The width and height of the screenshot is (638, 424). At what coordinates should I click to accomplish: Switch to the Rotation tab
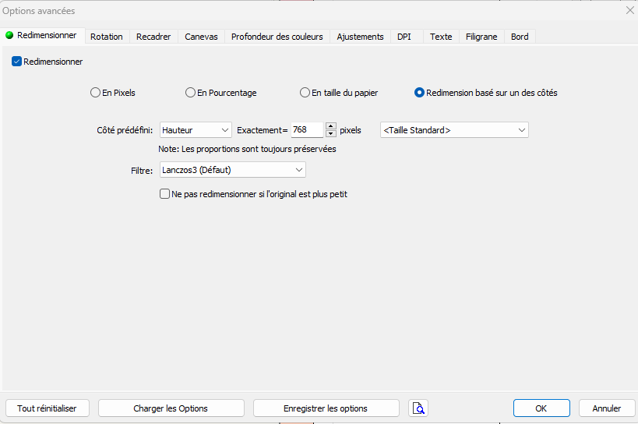coord(107,37)
